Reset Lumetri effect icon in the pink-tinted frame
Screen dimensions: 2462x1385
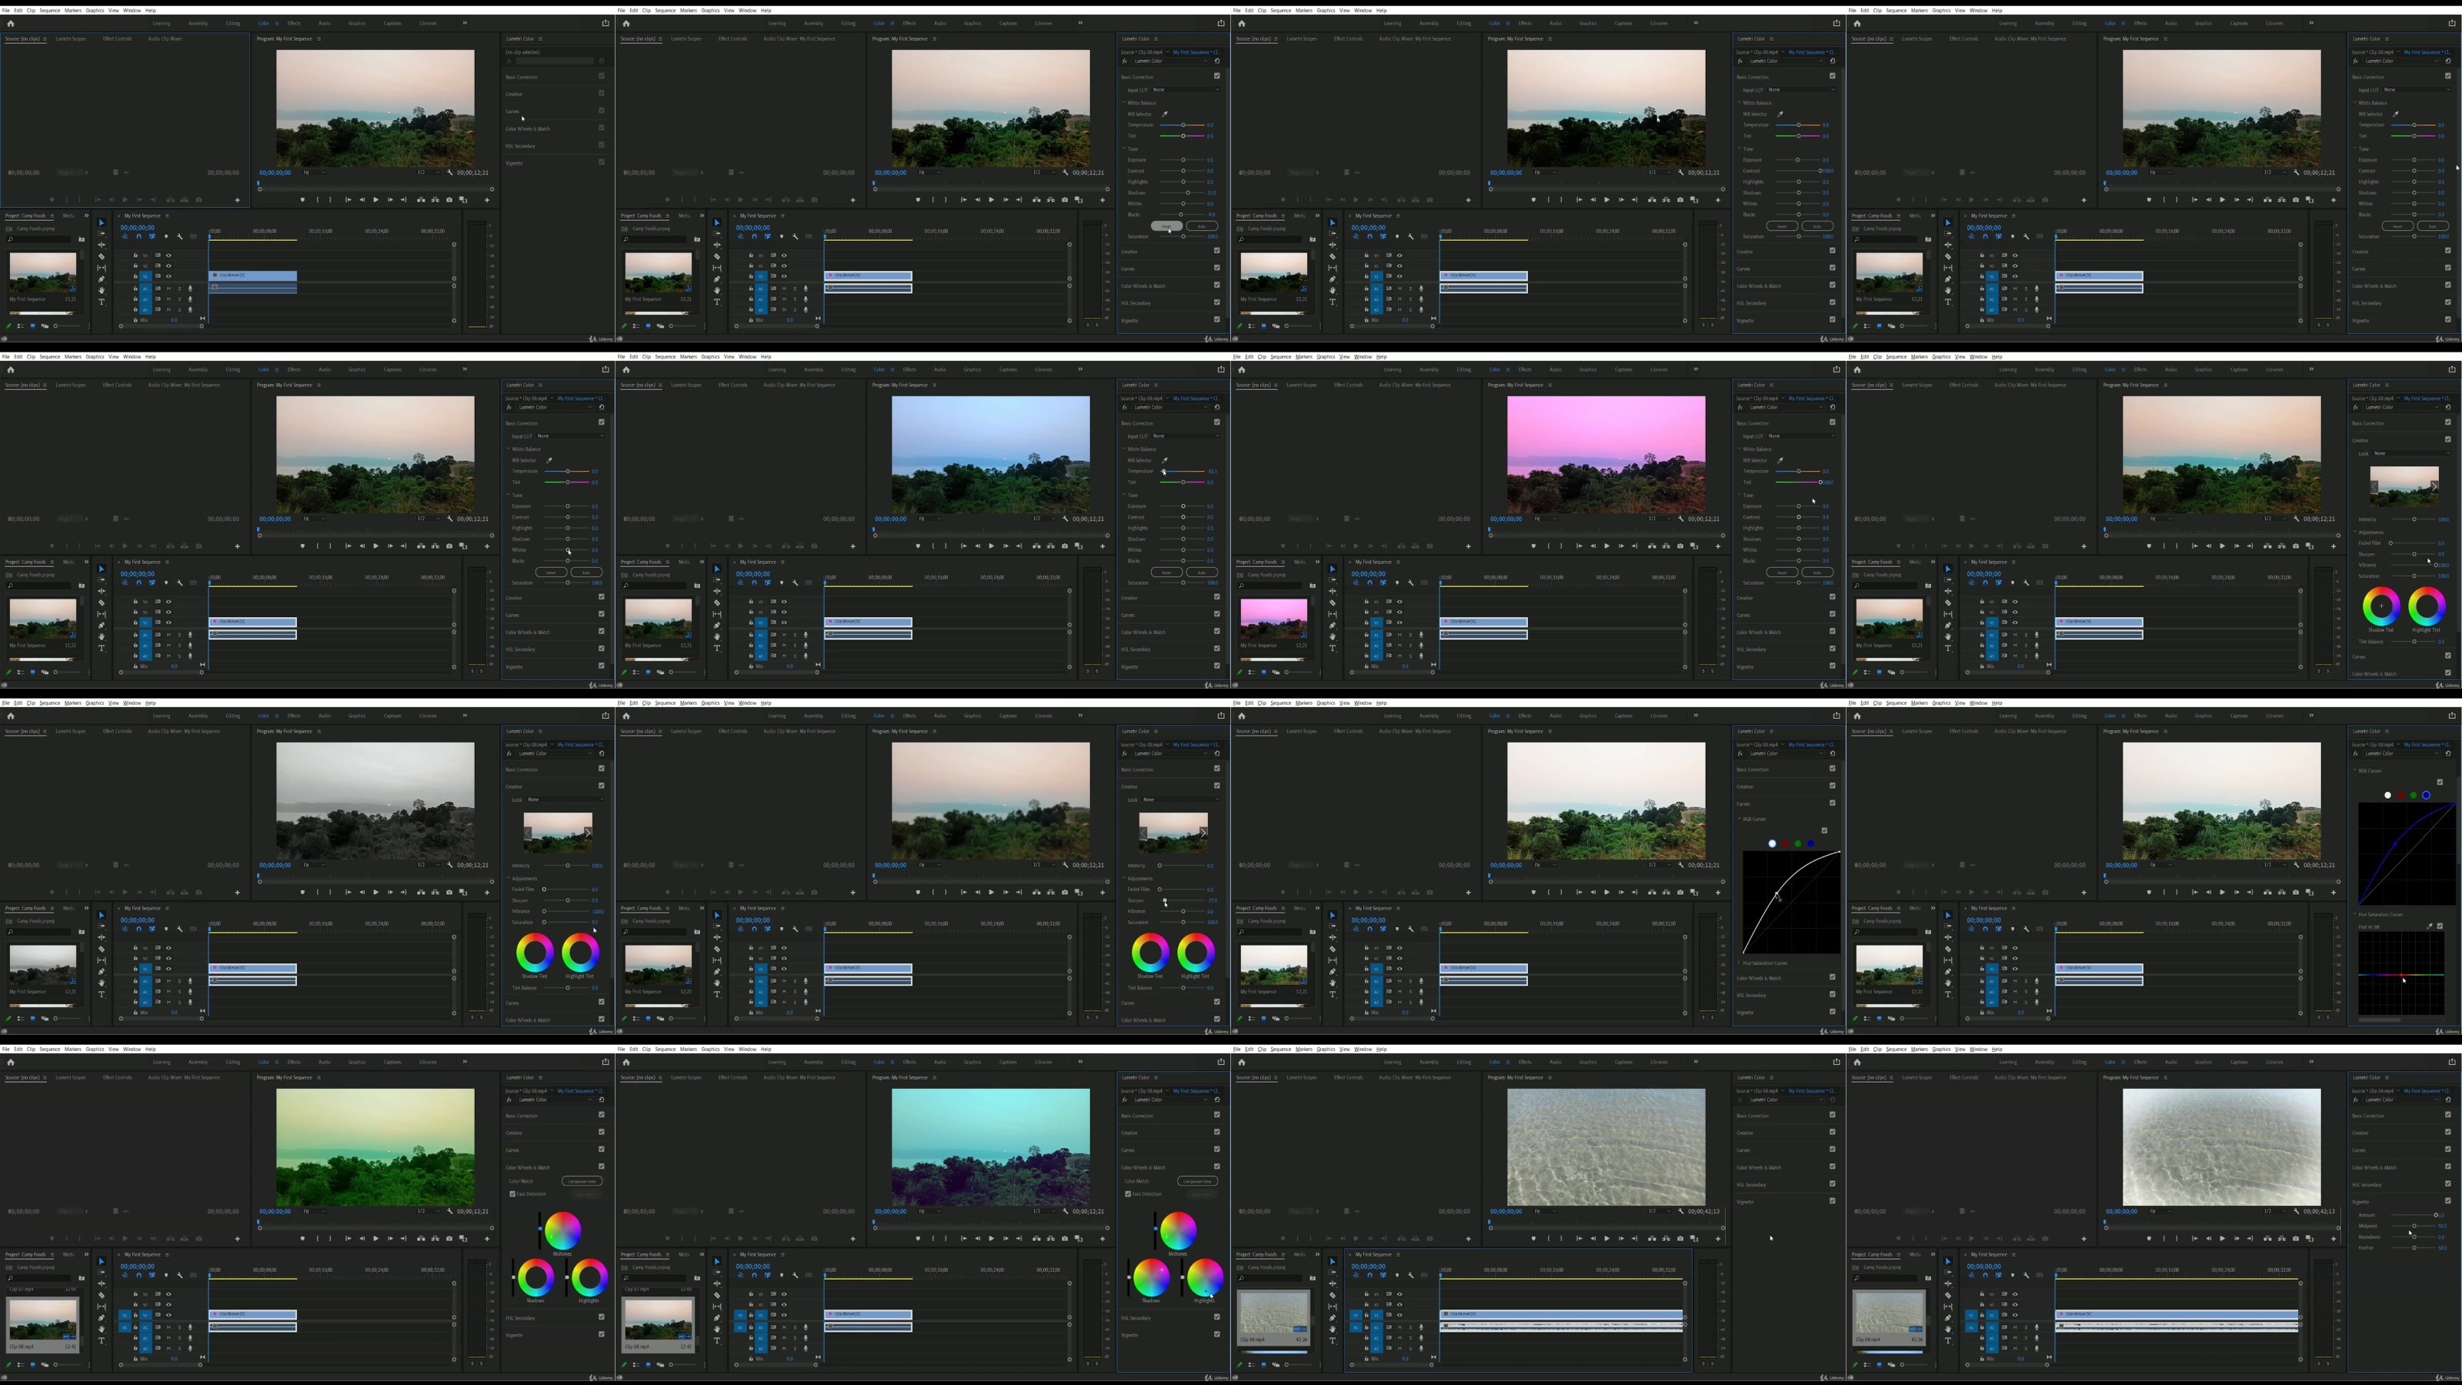(x=1832, y=407)
